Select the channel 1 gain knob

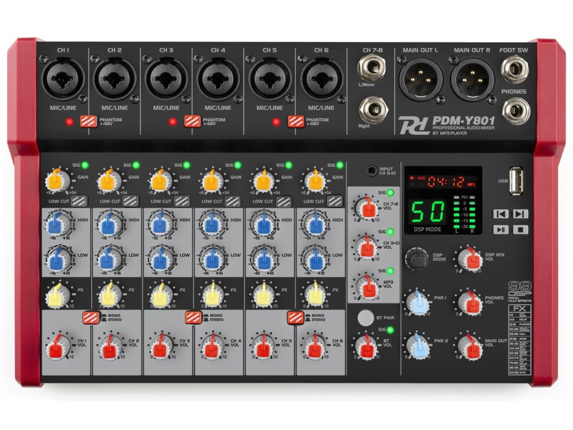tap(58, 181)
